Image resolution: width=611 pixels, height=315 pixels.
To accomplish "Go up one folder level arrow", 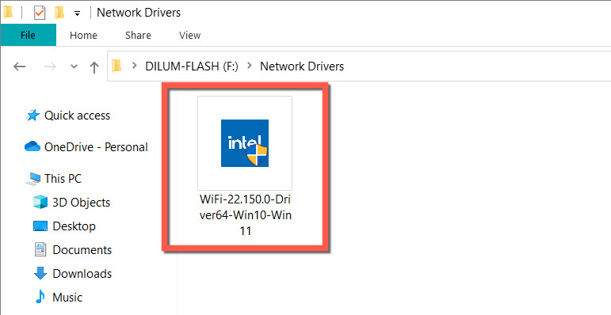I will (x=94, y=67).
